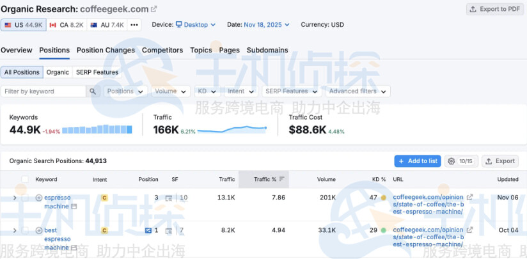Open external link icon for first URL
527x259 pixels.
[x=470, y=198]
